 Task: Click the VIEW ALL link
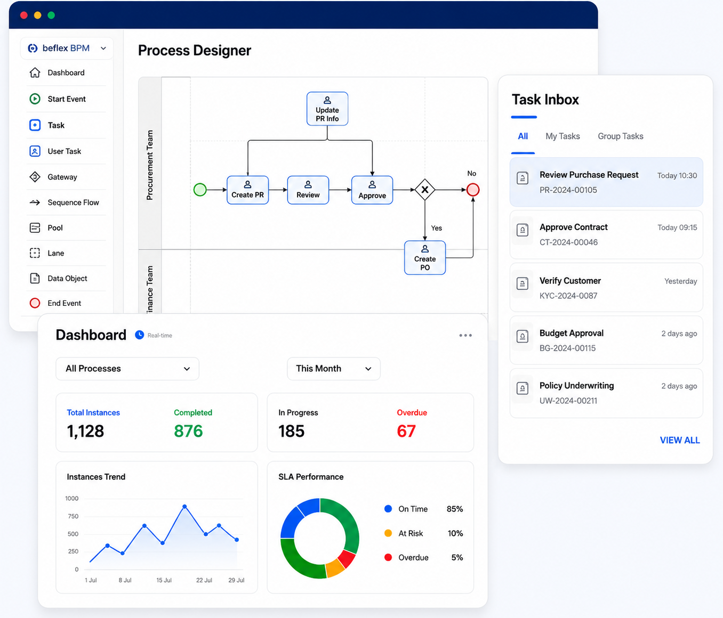pyautogui.click(x=680, y=440)
